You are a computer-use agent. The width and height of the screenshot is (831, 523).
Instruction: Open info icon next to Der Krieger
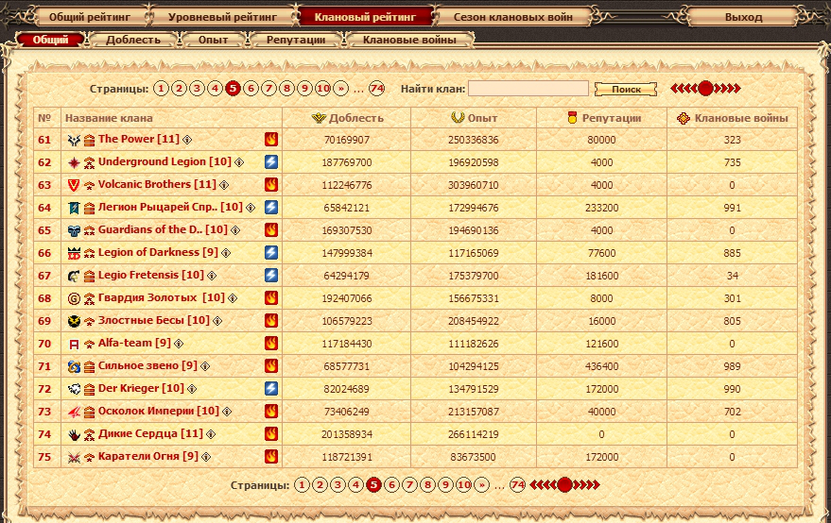click(x=192, y=389)
